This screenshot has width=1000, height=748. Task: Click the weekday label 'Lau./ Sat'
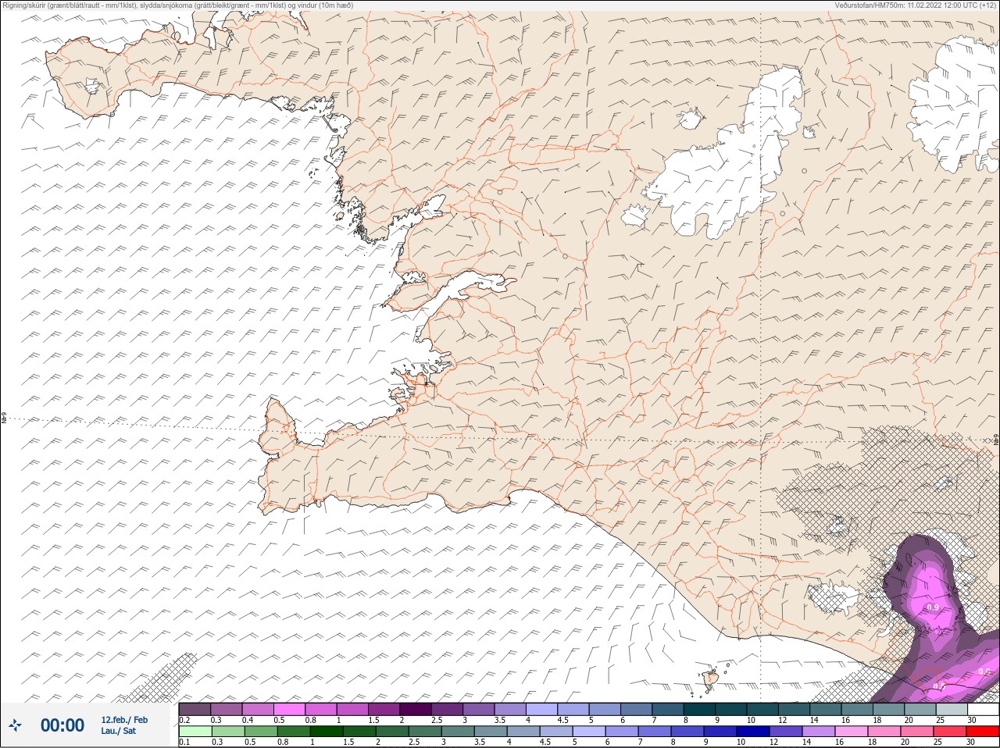point(118,731)
